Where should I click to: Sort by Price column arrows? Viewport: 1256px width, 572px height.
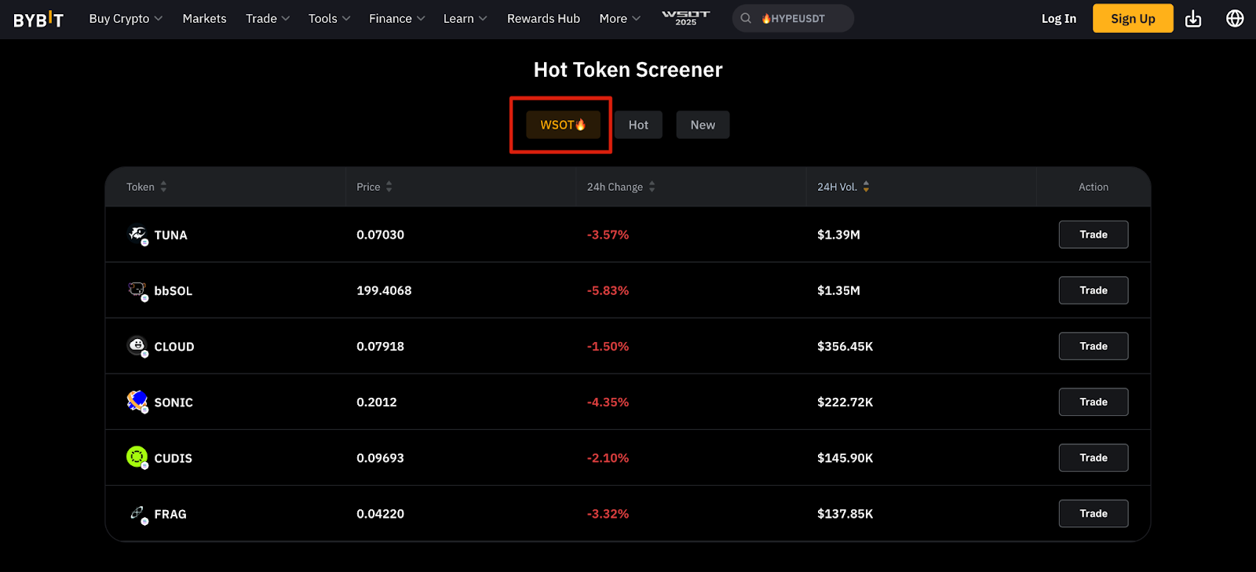389,187
